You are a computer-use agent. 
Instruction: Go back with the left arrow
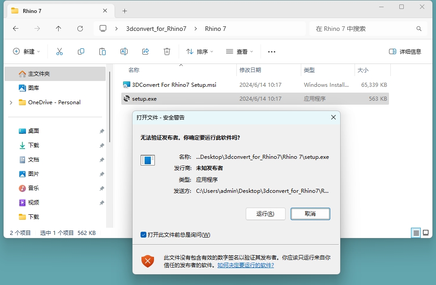click(x=16, y=28)
